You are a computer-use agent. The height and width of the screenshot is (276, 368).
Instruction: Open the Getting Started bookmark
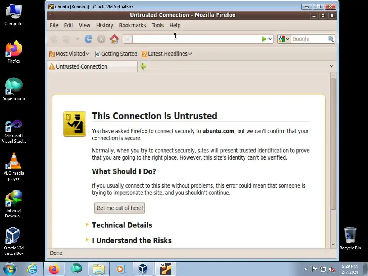click(x=116, y=54)
